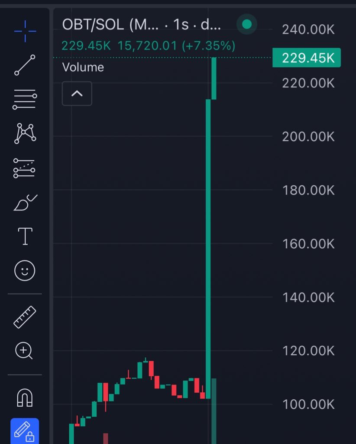The image size is (356, 444).
Task: Select the crosshair cursor tool
Action: 25,31
